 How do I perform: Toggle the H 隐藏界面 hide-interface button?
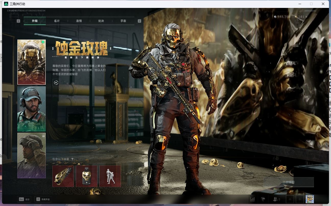pos(43,199)
